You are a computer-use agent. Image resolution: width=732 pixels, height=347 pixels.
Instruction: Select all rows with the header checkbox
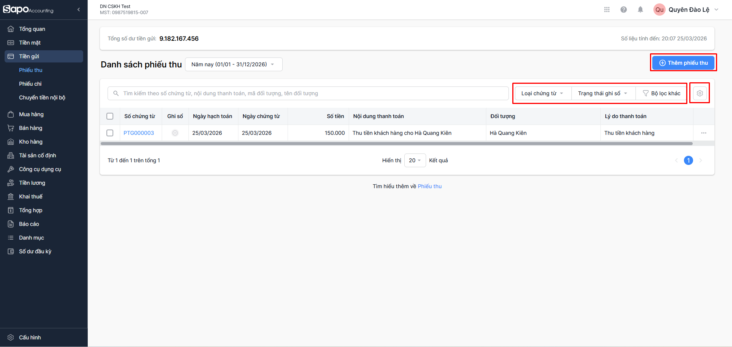pos(110,116)
